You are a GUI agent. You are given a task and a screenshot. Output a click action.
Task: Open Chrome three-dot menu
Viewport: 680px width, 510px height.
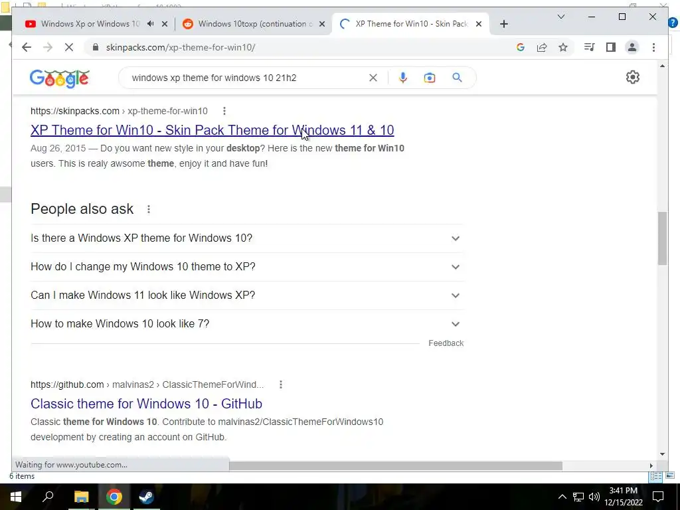653,47
